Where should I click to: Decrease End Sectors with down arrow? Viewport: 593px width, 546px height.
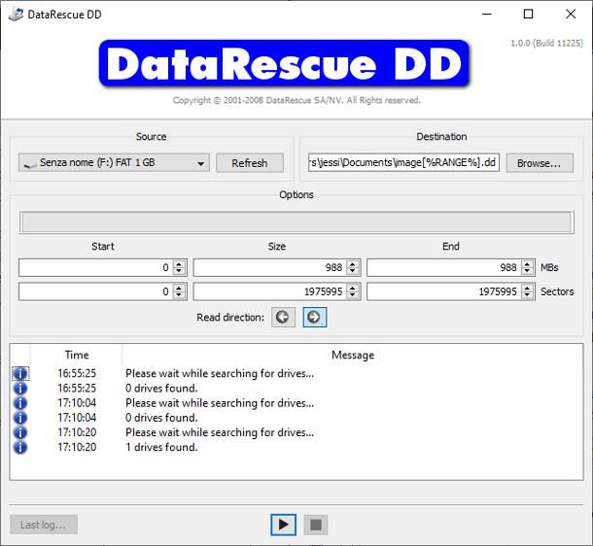coord(527,295)
